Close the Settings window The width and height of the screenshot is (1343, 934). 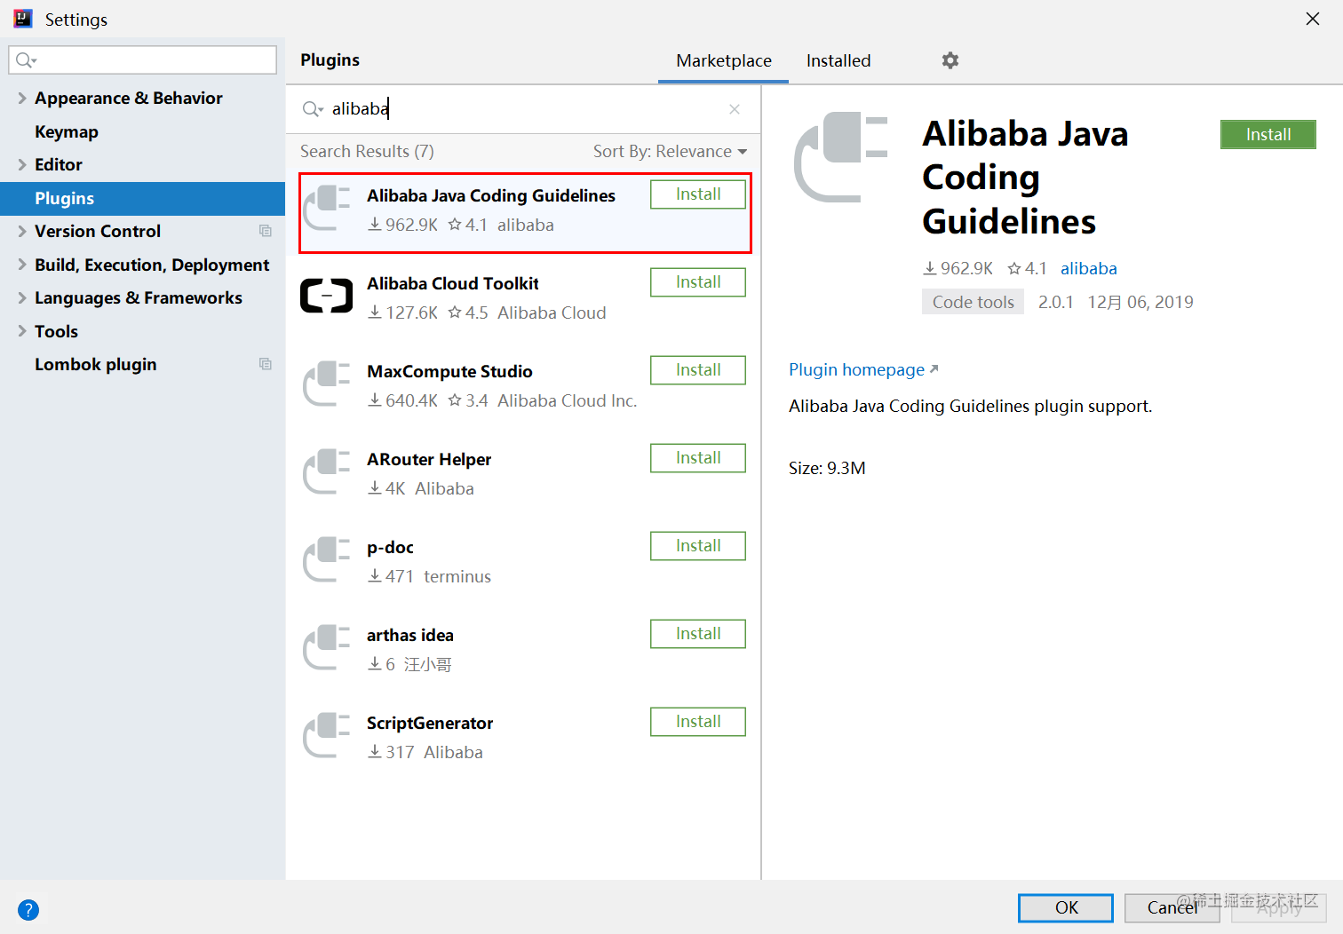pos(1313,19)
